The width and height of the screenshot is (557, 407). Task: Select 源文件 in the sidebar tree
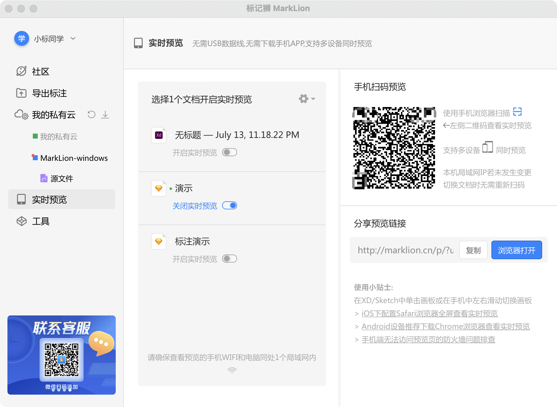[62, 178]
